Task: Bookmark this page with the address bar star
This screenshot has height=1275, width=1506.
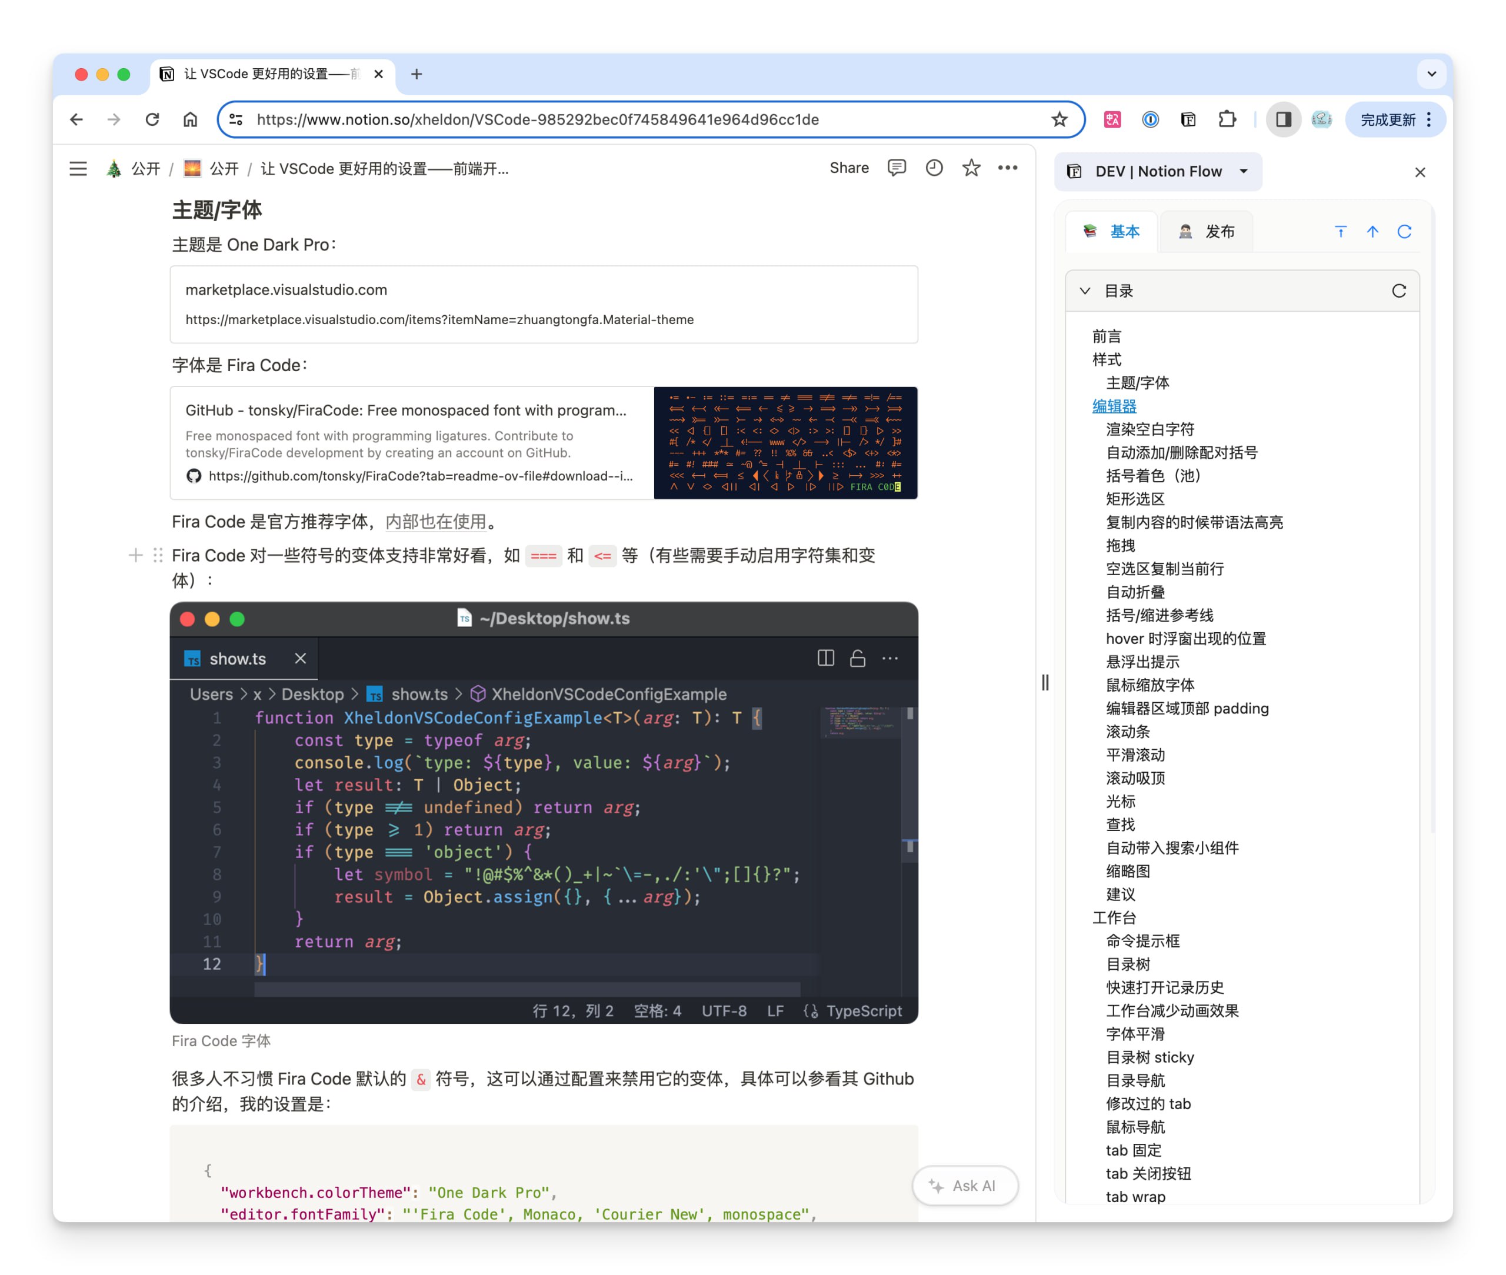Action: pyautogui.click(x=1058, y=120)
